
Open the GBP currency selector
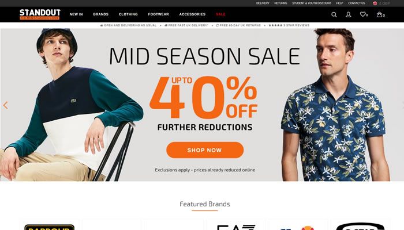[x=384, y=3]
